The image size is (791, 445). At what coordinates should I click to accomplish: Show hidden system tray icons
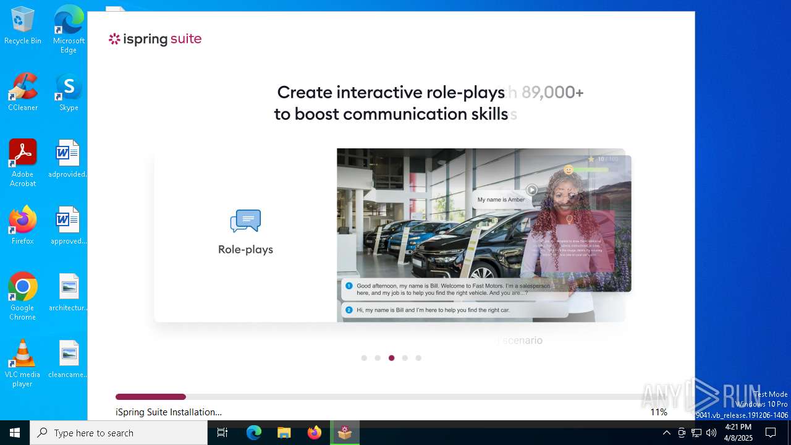666,433
